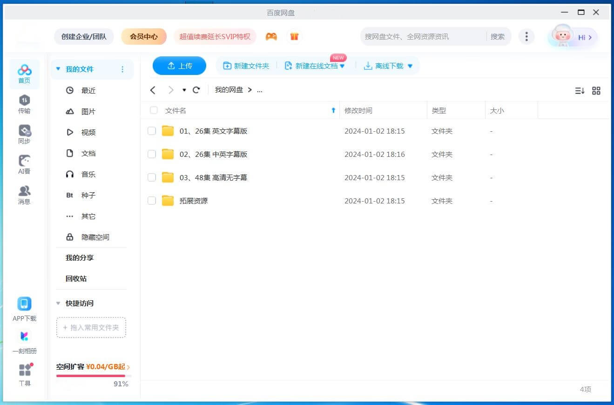Click the blue 上传 upload button
The image size is (614, 405).
click(x=179, y=66)
